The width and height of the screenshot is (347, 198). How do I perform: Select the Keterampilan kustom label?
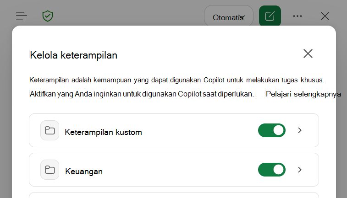point(103,132)
